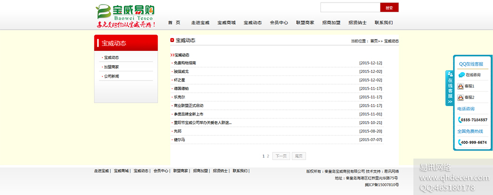Click the 联系我们 footer link
Image resolution: width=493 pixels, height=195 pixels.
coord(240,171)
